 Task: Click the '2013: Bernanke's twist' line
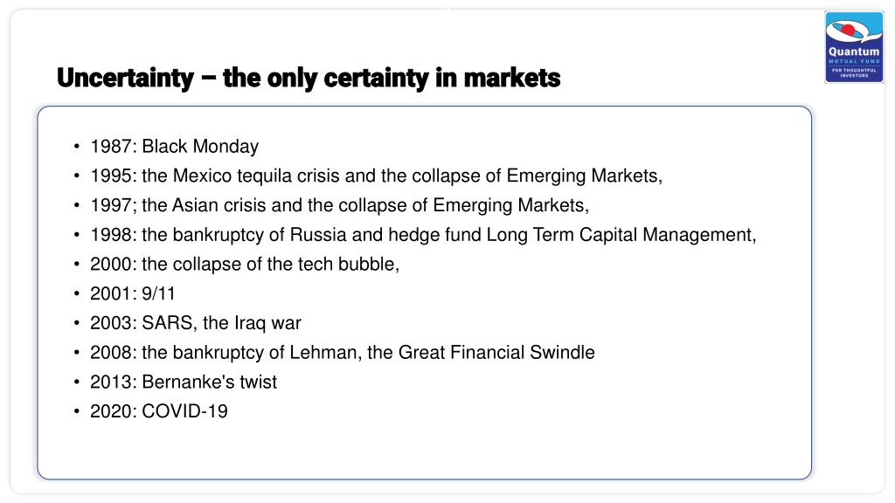[x=184, y=382]
